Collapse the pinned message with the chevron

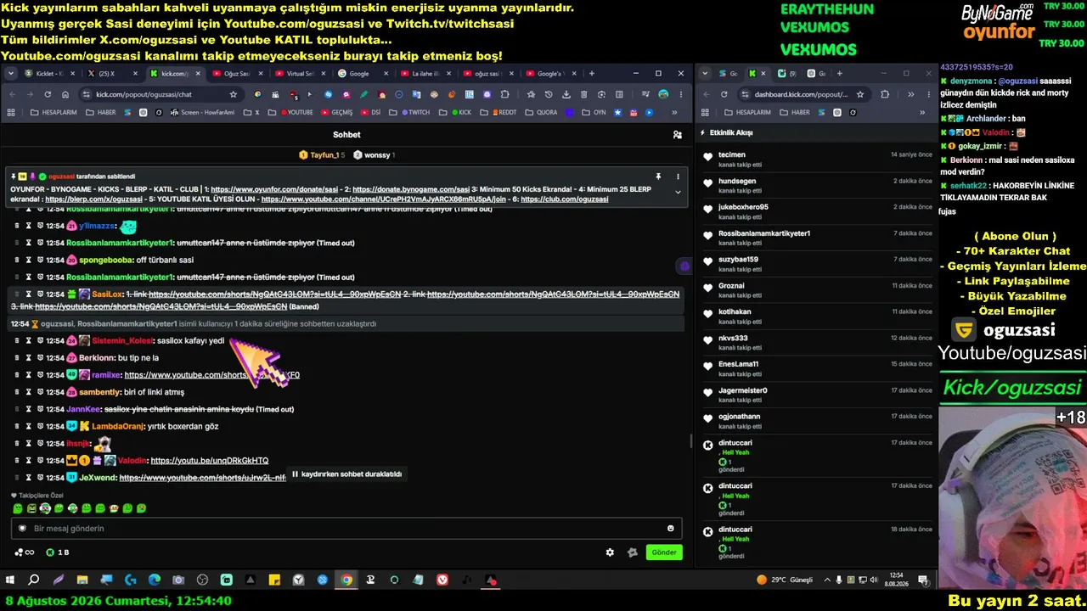(x=678, y=193)
